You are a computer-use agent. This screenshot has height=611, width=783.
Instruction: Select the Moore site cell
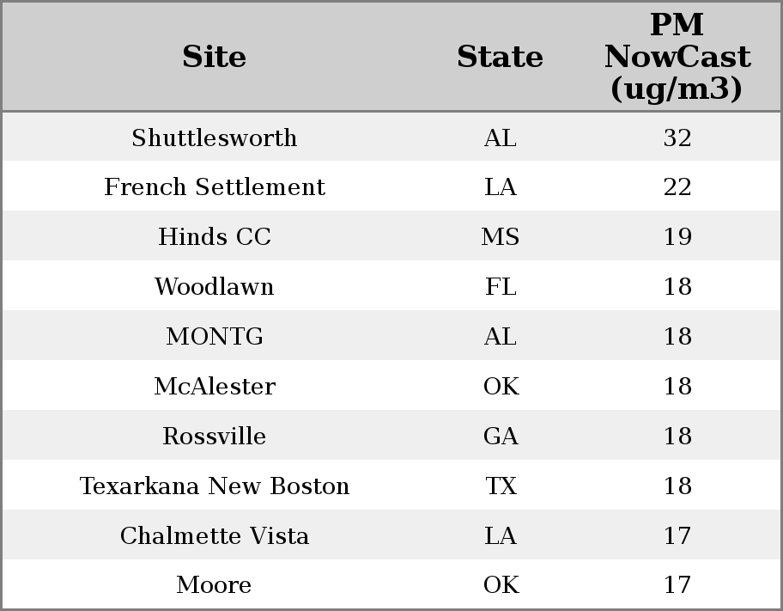point(215,584)
